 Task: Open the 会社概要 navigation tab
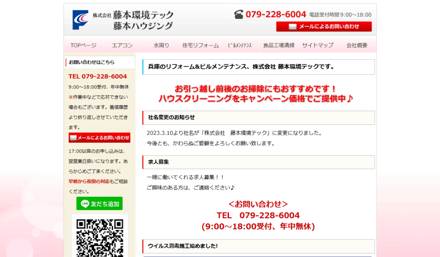click(356, 45)
